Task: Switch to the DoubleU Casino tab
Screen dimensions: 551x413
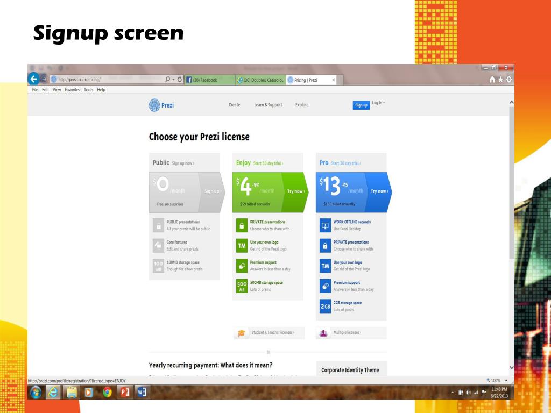Action: coord(260,80)
